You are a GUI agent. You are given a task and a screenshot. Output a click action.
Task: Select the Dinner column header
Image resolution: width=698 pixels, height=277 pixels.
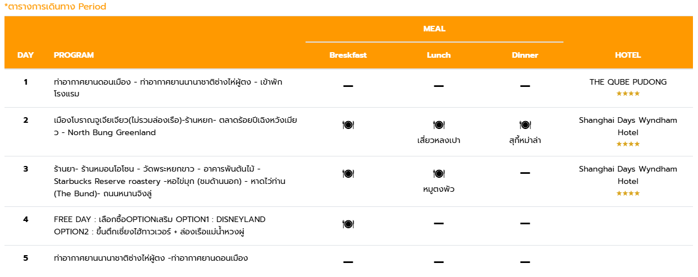pyautogui.click(x=525, y=55)
